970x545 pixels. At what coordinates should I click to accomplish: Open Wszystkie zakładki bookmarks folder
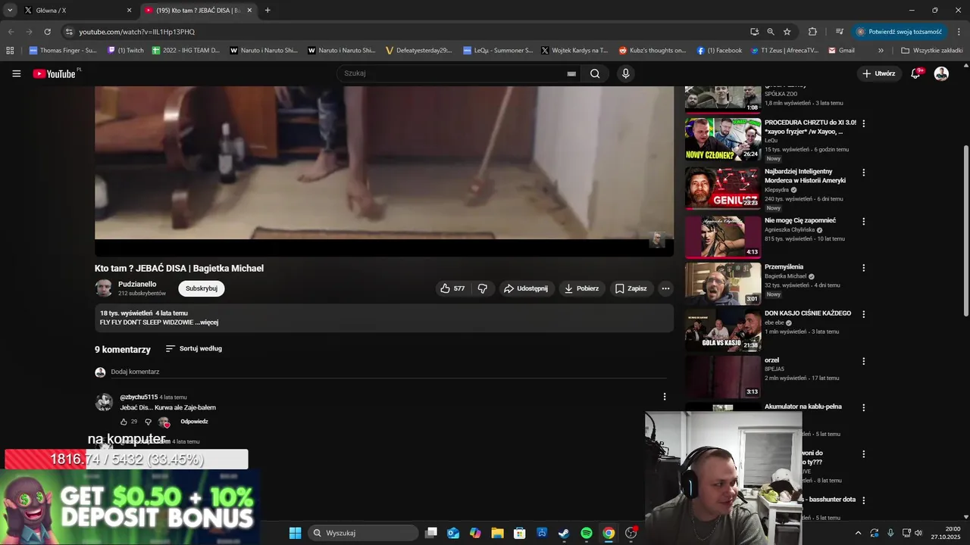coord(931,51)
